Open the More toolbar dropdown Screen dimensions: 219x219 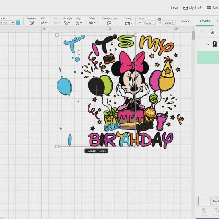(x=185, y=21)
